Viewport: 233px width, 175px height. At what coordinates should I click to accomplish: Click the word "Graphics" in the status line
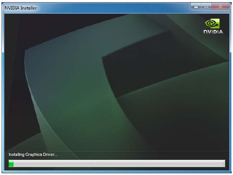point(33,155)
